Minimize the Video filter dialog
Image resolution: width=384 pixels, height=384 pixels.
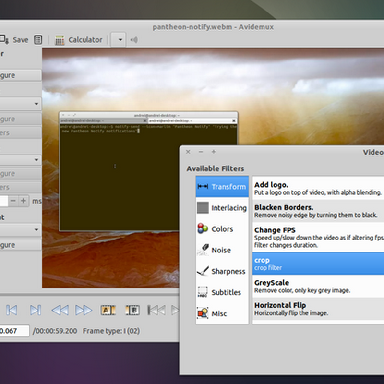tap(201, 152)
